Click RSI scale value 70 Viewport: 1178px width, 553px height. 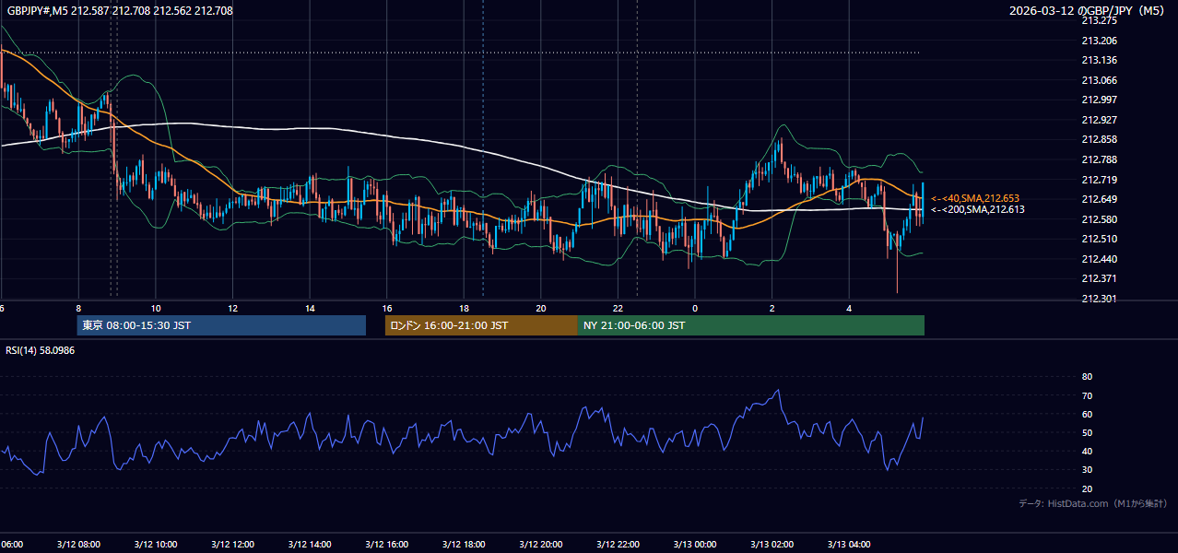click(1087, 395)
